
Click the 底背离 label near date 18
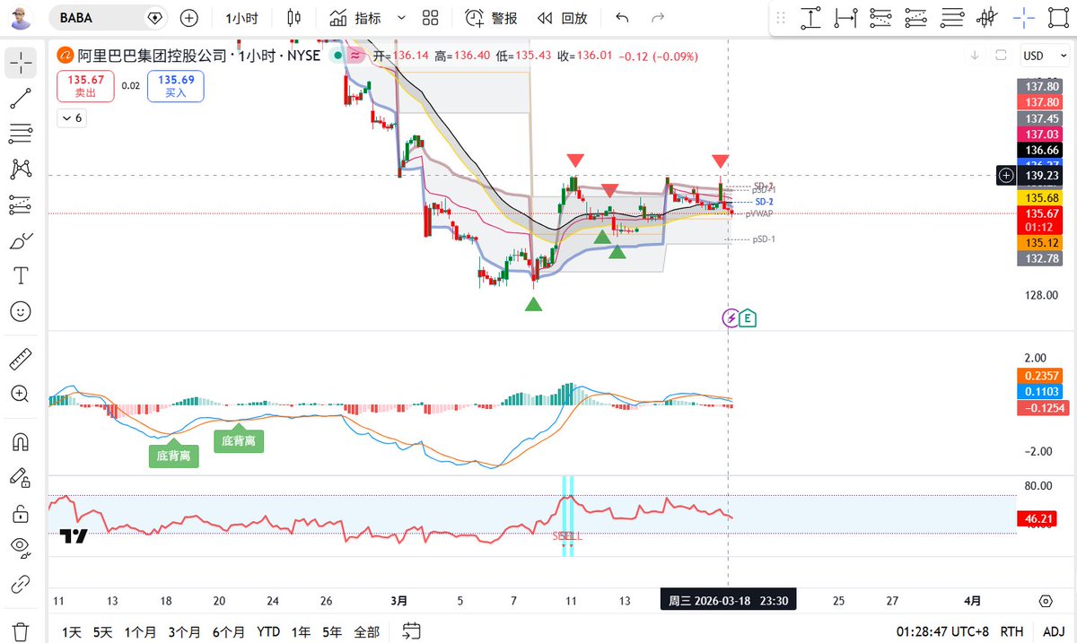coord(174,455)
